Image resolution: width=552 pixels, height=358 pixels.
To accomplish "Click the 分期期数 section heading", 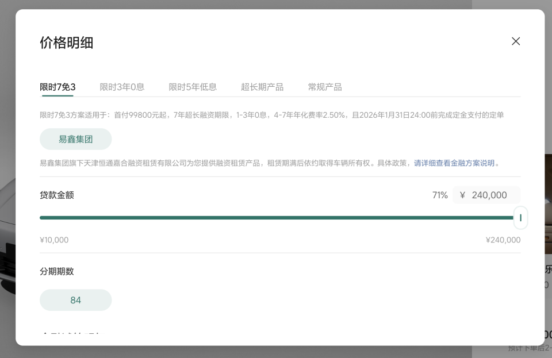I will [56, 271].
